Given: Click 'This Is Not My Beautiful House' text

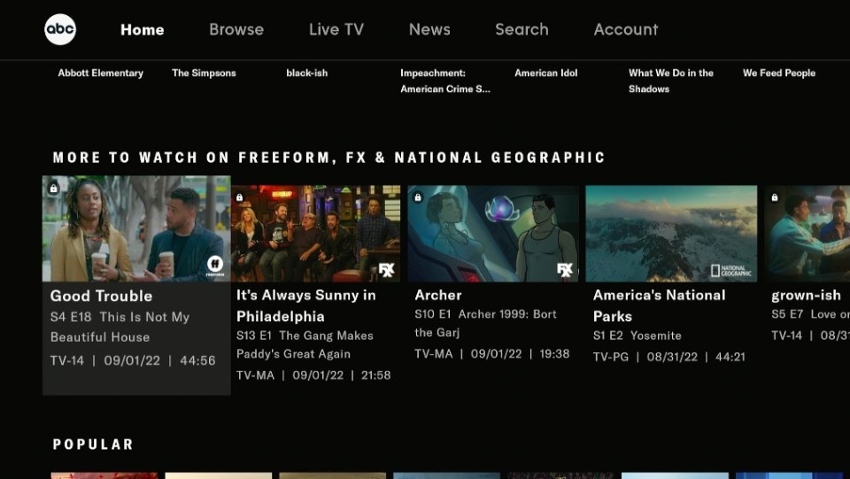Looking at the screenshot, I should pos(120,327).
